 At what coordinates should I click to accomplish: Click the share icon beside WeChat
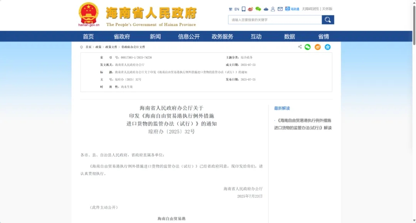pyautogui.click(x=300, y=47)
